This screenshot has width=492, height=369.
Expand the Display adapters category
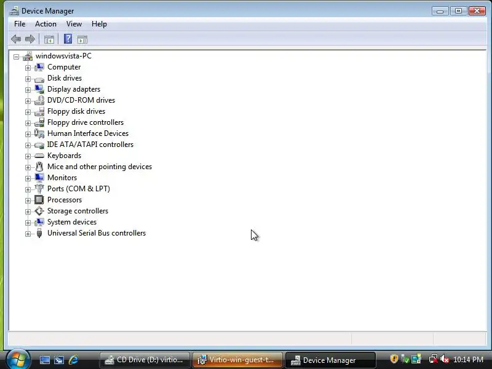click(28, 90)
